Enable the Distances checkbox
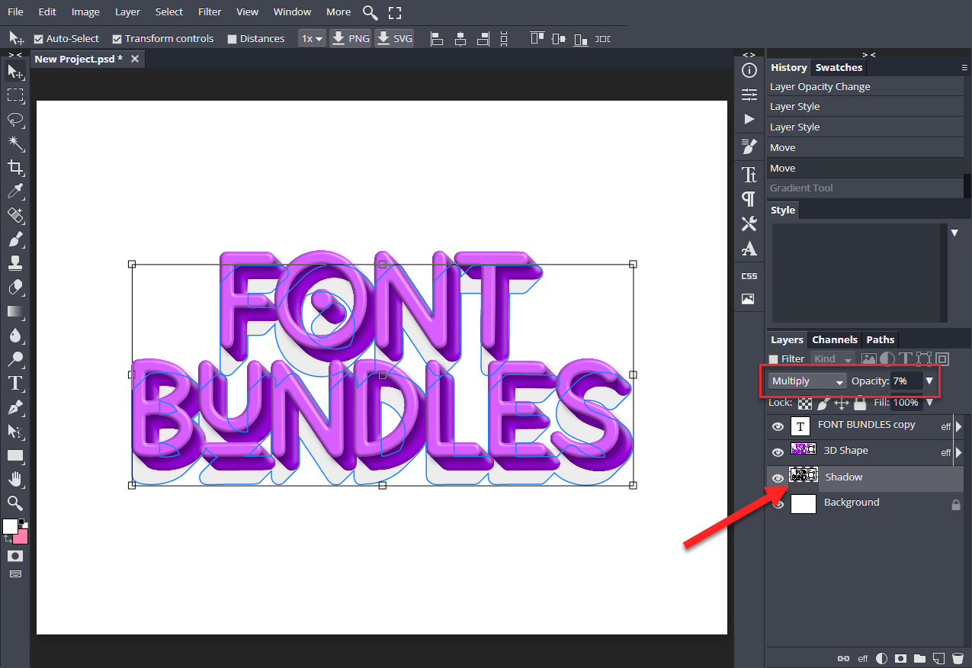The image size is (972, 668). click(x=233, y=39)
